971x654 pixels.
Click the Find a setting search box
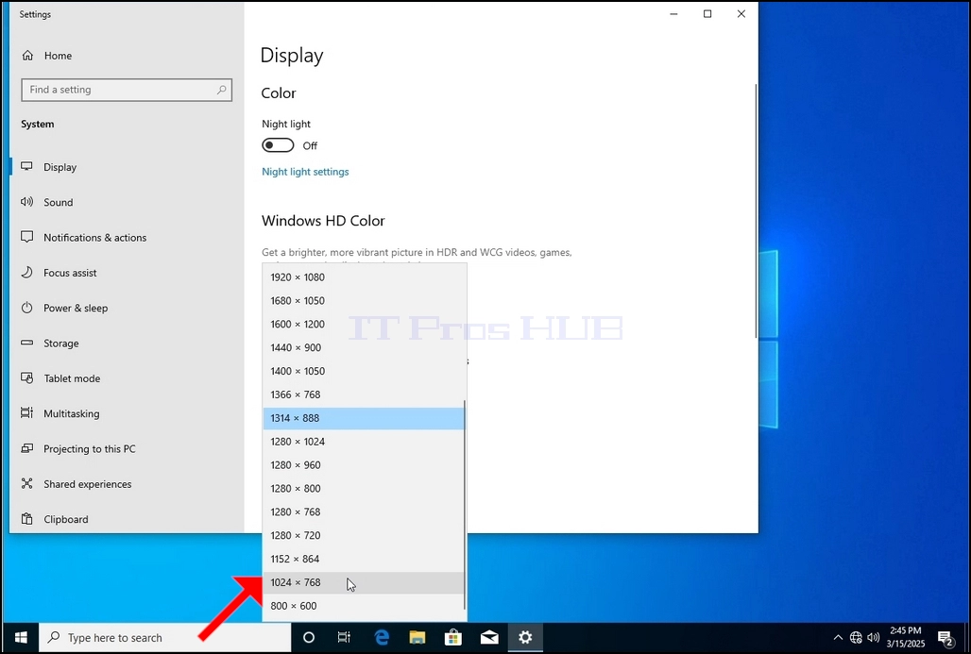(127, 90)
